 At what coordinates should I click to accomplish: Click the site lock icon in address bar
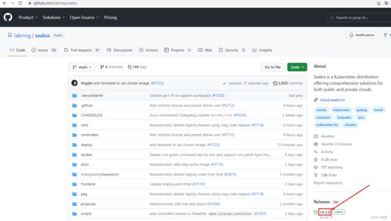[x=29, y=3]
